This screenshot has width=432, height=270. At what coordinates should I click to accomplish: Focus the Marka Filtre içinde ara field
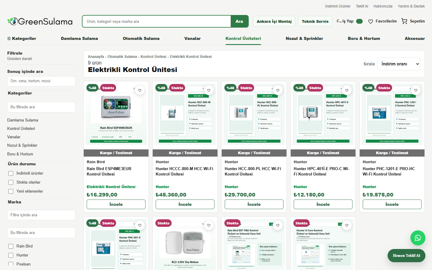click(41, 215)
